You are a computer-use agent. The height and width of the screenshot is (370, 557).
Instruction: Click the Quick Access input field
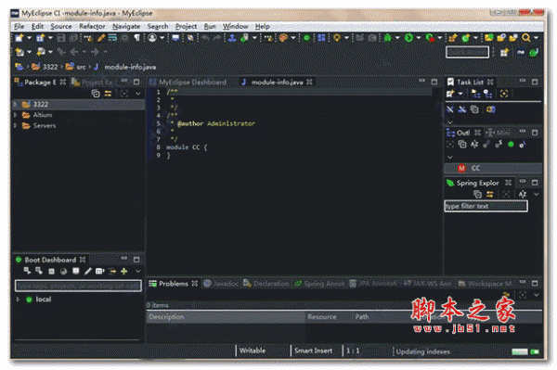[467, 53]
